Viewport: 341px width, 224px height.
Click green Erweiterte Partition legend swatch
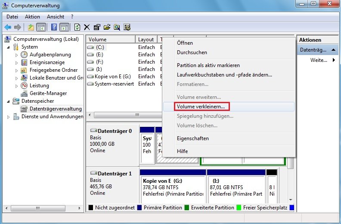pyautogui.click(x=186, y=208)
